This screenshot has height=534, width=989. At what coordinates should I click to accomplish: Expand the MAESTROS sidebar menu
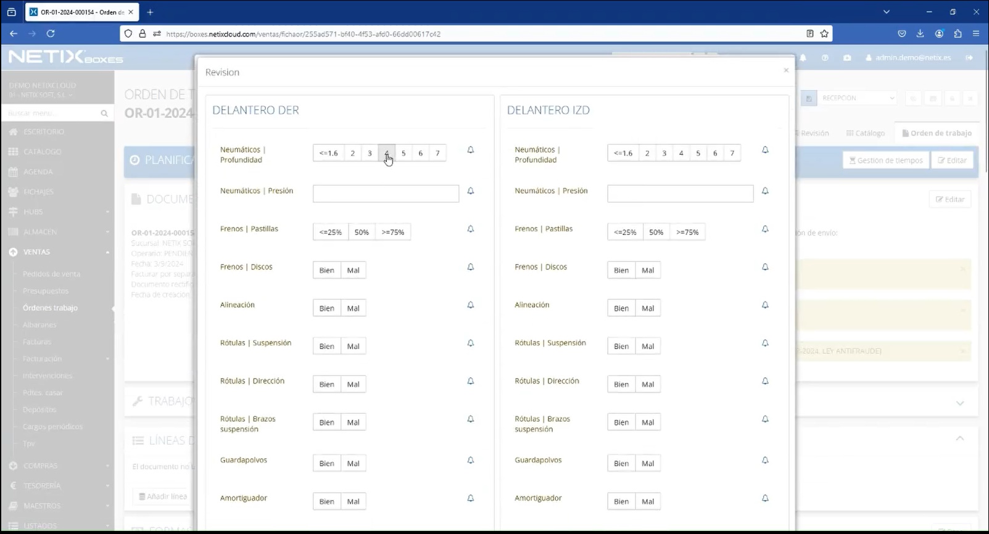tap(57, 506)
